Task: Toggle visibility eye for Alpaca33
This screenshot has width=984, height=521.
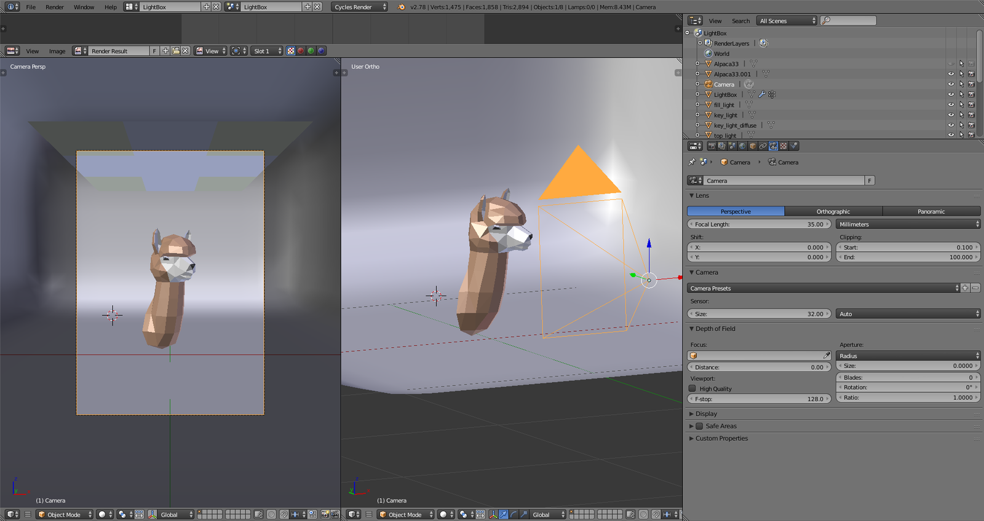Action: point(951,63)
